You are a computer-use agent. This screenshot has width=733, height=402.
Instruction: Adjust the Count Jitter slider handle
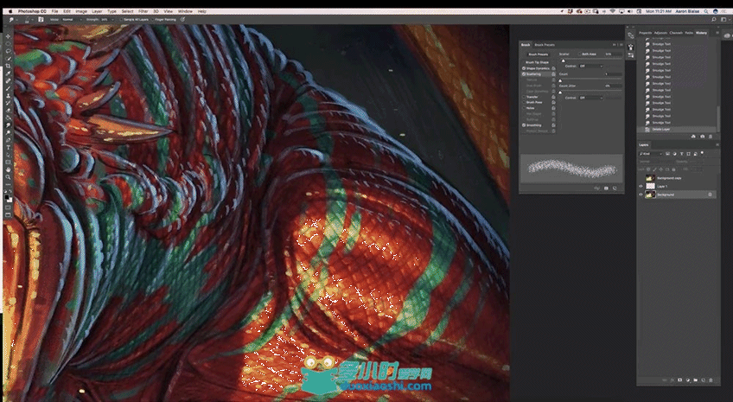560,93
